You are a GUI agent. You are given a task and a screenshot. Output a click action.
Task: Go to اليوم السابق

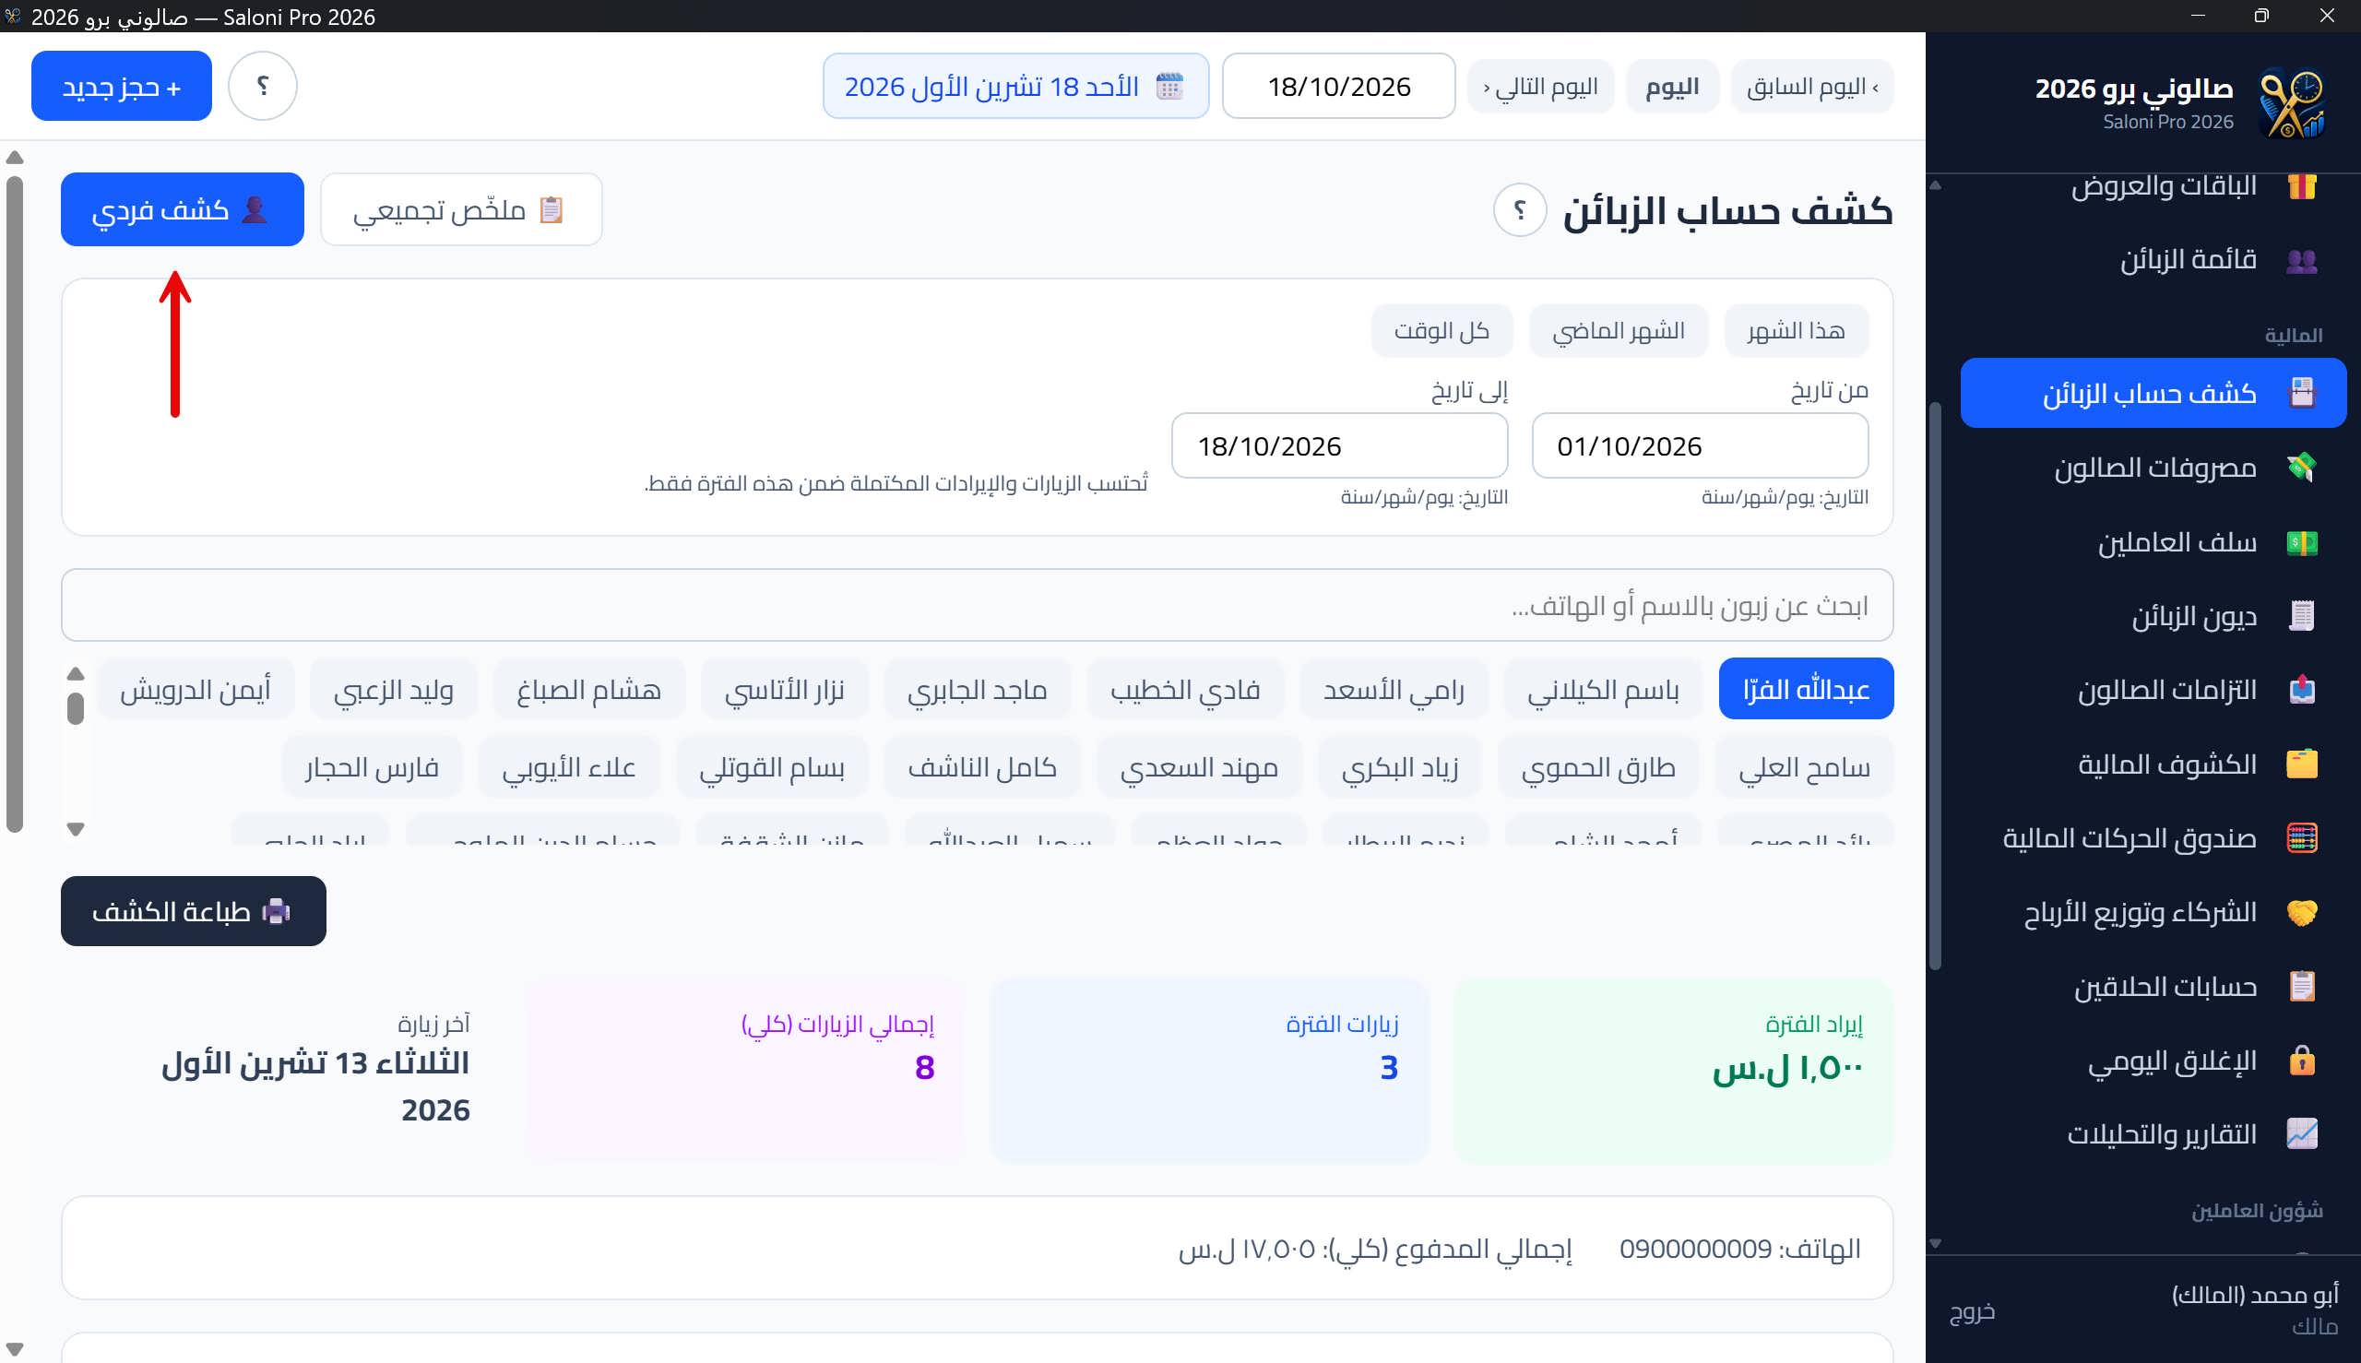point(1811,86)
